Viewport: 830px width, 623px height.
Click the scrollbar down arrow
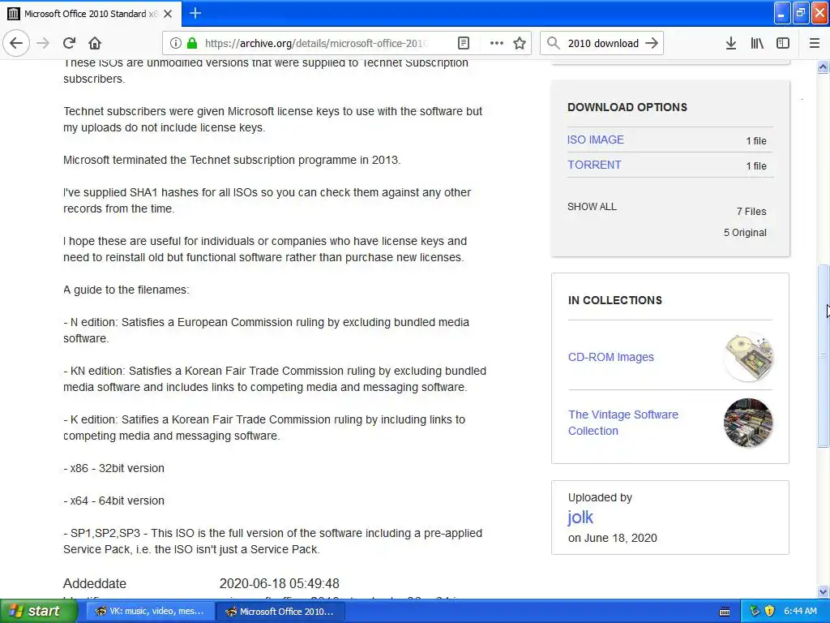(x=823, y=591)
